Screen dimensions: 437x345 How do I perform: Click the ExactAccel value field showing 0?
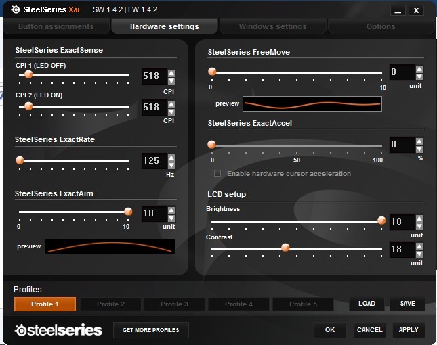point(402,145)
